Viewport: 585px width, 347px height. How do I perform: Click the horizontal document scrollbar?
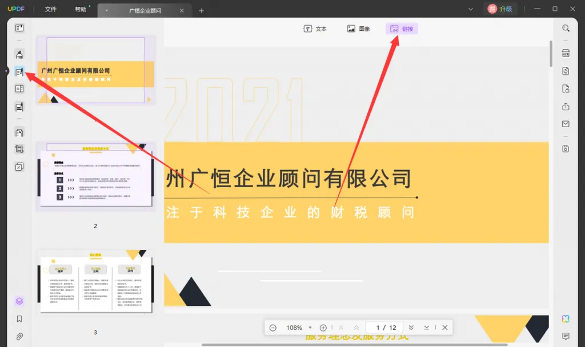[x=354, y=345]
